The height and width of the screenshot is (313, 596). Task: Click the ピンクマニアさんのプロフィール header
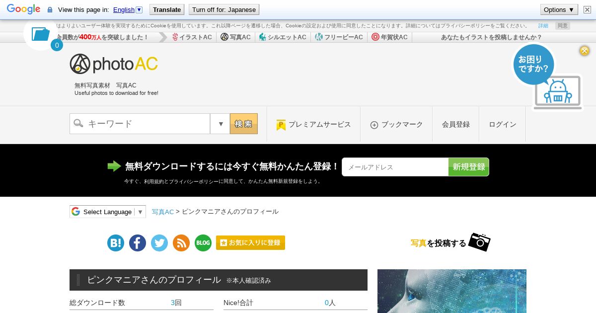(219, 280)
